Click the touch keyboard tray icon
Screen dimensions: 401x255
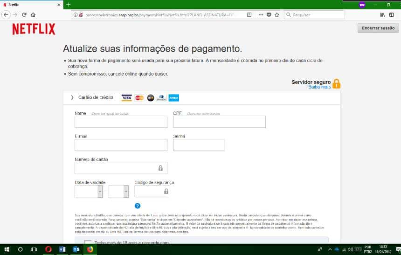coord(358,249)
